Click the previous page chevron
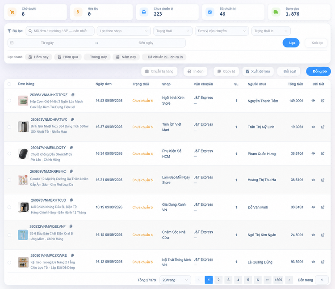This screenshot has width=335, height=289. tap(199, 280)
